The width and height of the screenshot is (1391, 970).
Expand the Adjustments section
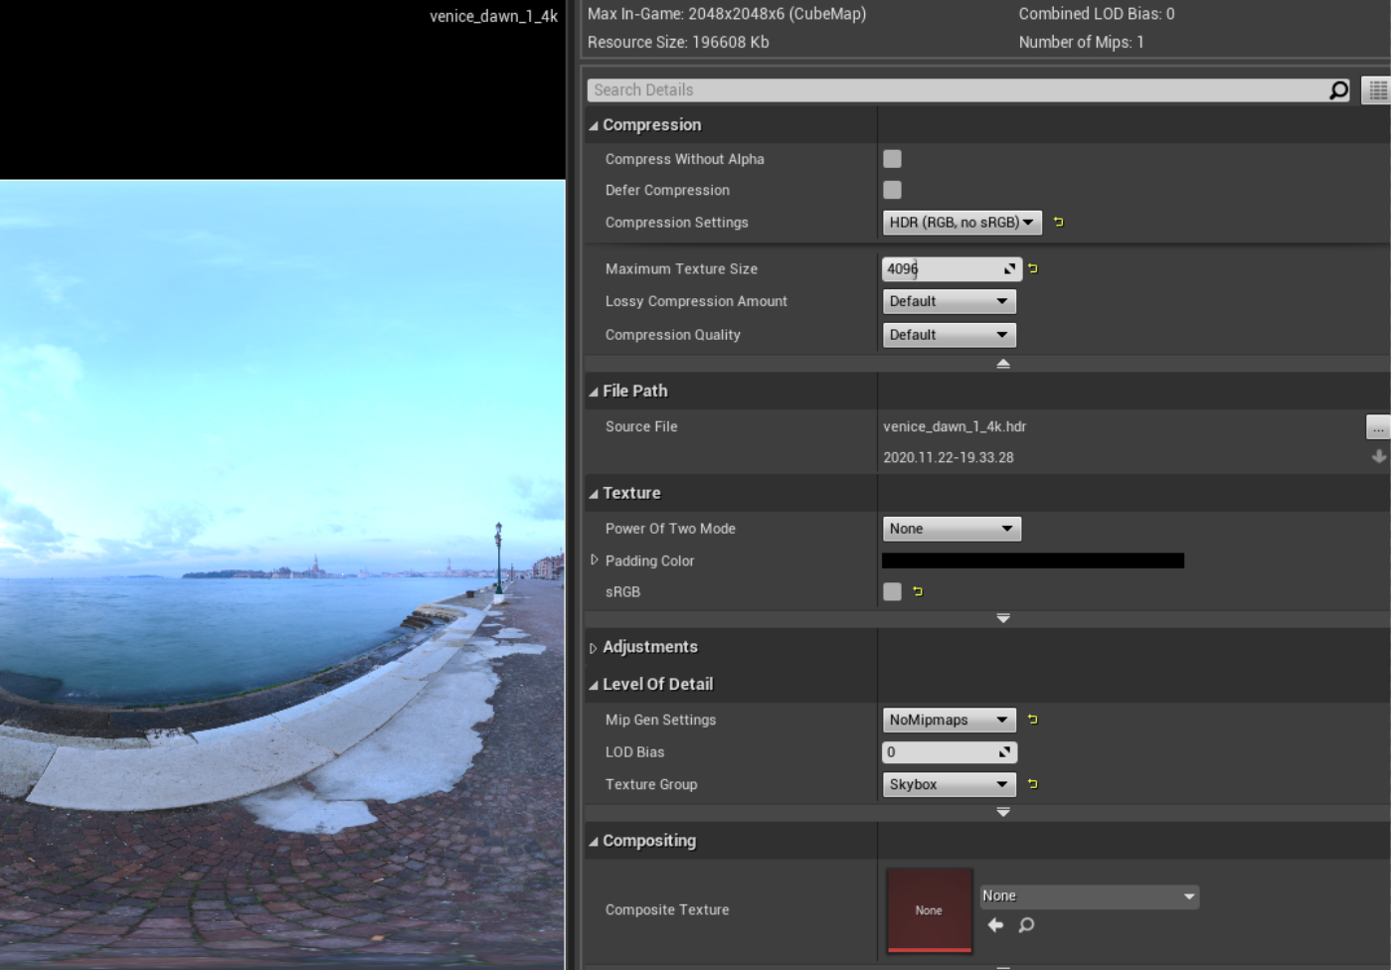pos(594,648)
